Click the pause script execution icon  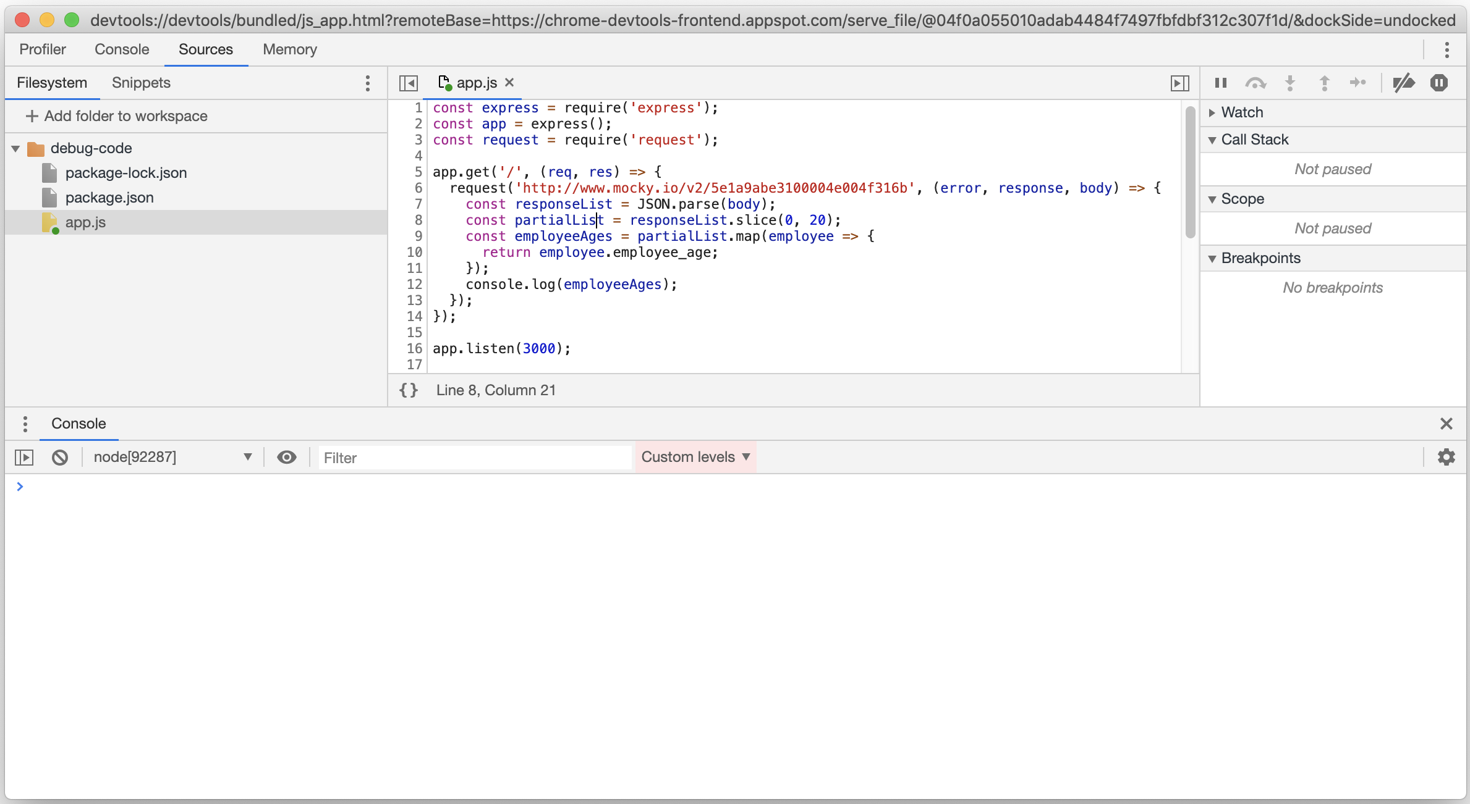1220,83
